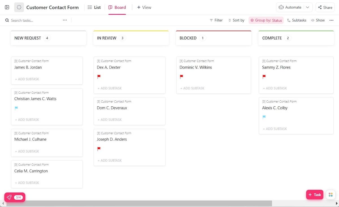Click the Search tasks input field
339x207 pixels.
coord(34,20)
